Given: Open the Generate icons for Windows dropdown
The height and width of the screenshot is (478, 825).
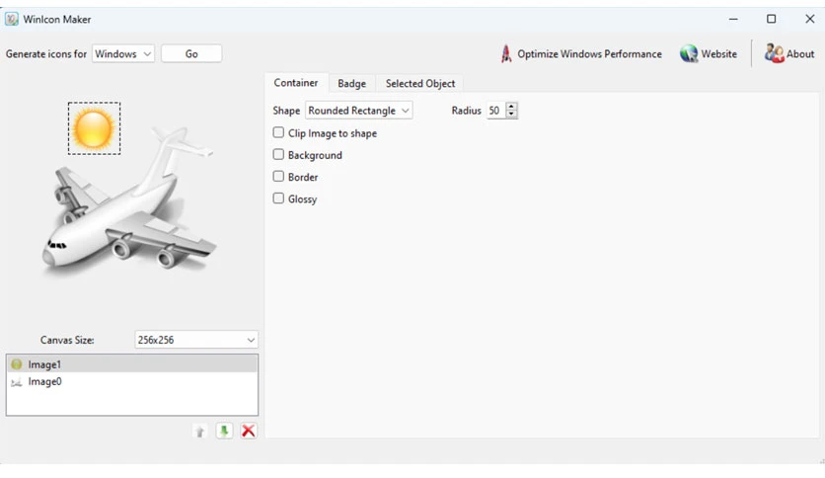Looking at the screenshot, I should coord(123,53).
